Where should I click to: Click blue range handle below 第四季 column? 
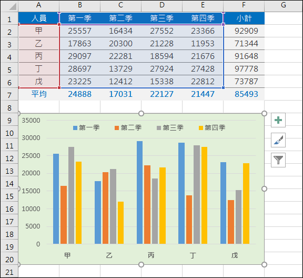[224, 87]
